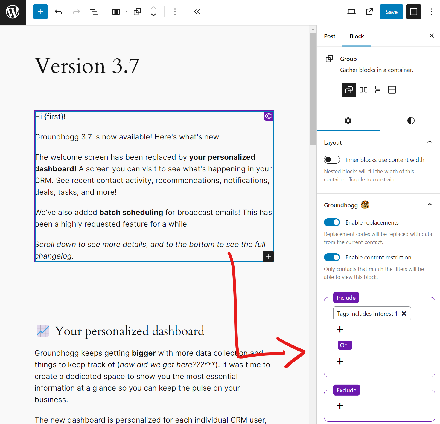Add a filter to the Exclude group

click(340, 406)
